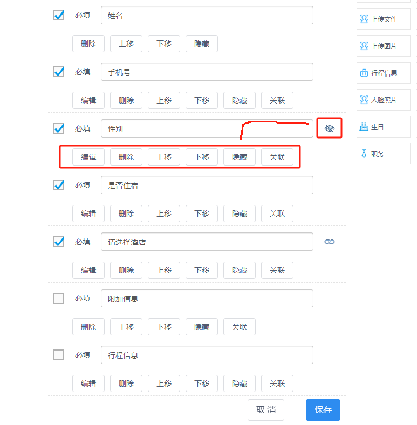Edit the 是否住宿 field
The width and height of the screenshot is (417, 425).
point(88,214)
